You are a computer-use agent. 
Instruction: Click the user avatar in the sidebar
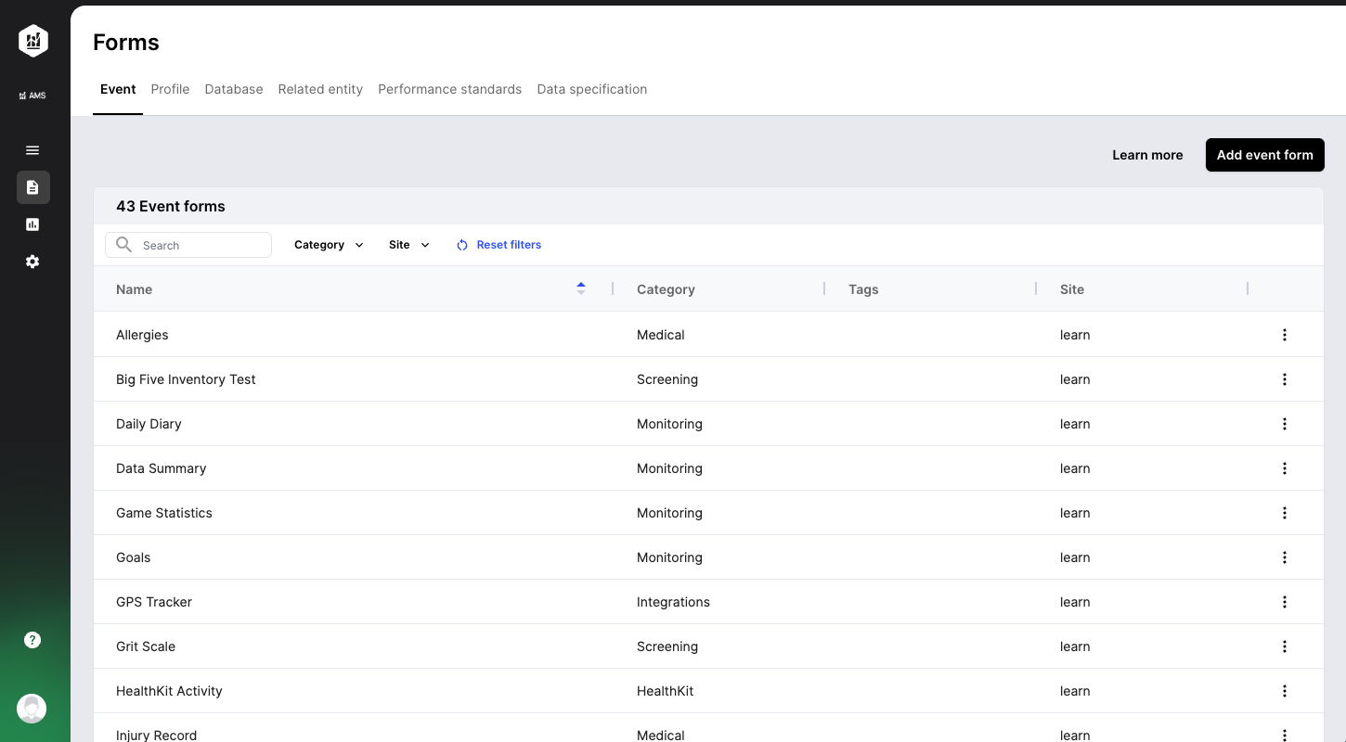click(x=32, y=708)
